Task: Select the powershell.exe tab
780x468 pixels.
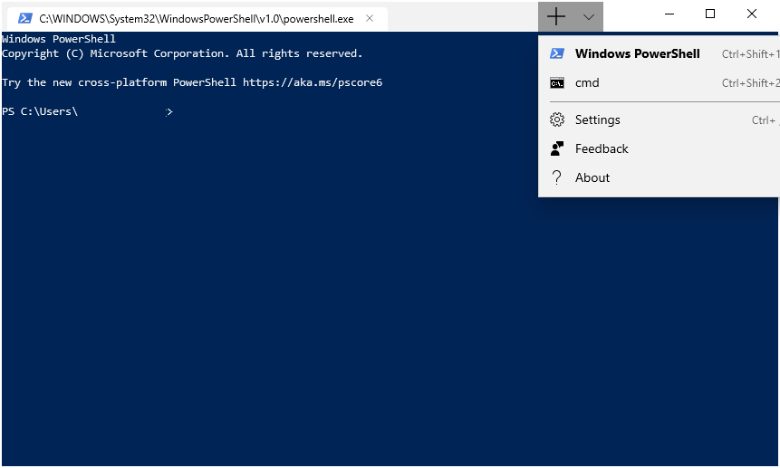Action: pos(197,19)
